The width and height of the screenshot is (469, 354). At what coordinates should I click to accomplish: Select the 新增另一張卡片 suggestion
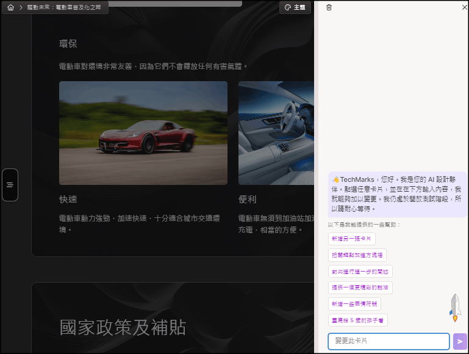point(351,239)
